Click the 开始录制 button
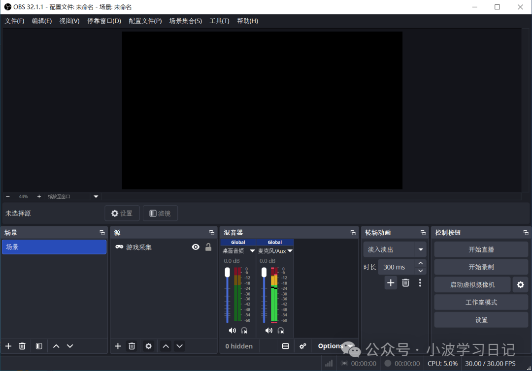This screenshot has height=371, width=532. (481, 267)
